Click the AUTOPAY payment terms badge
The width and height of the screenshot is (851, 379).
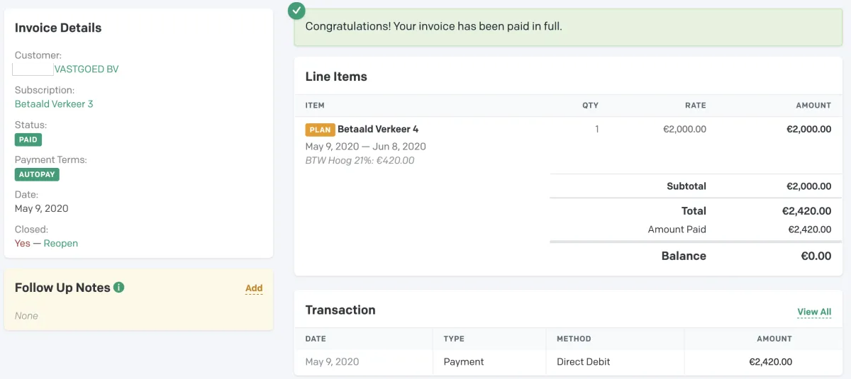click(37, 174)
